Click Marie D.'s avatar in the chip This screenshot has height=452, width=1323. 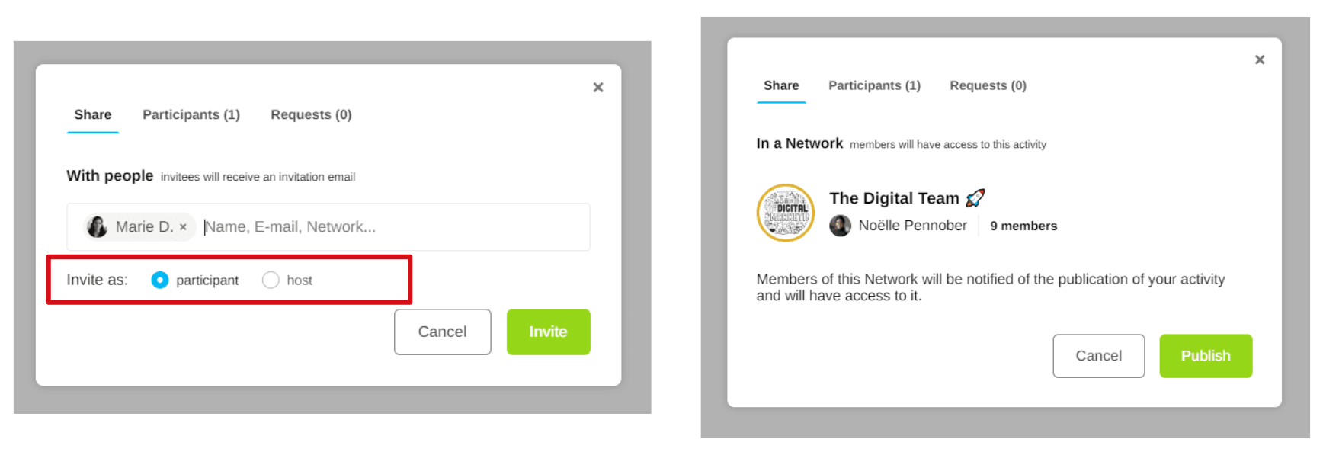(x=98, y=227)
